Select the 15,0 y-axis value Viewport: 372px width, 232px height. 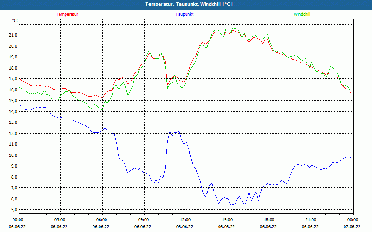point(13,101)
